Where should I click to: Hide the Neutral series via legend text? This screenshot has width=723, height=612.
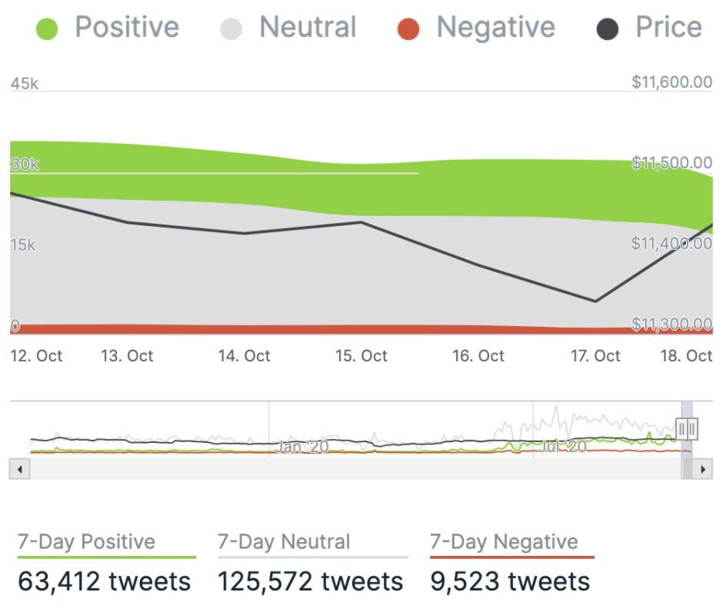pyautogui.click(x=308, y=28)
